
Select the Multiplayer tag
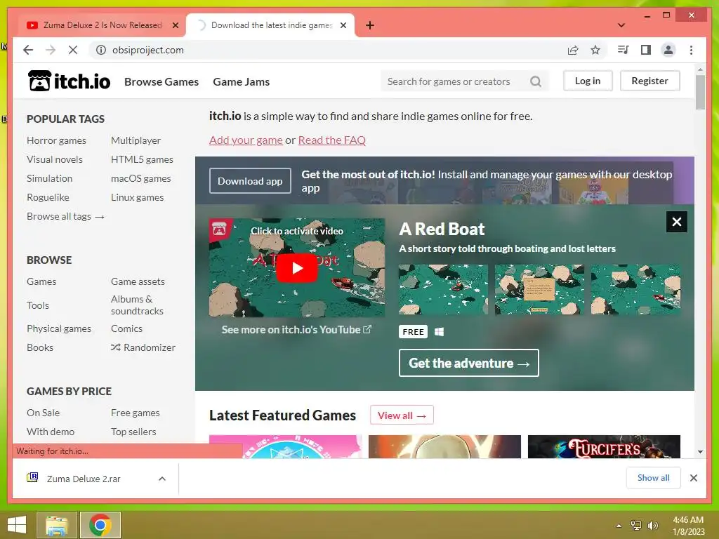pos(136,140)
